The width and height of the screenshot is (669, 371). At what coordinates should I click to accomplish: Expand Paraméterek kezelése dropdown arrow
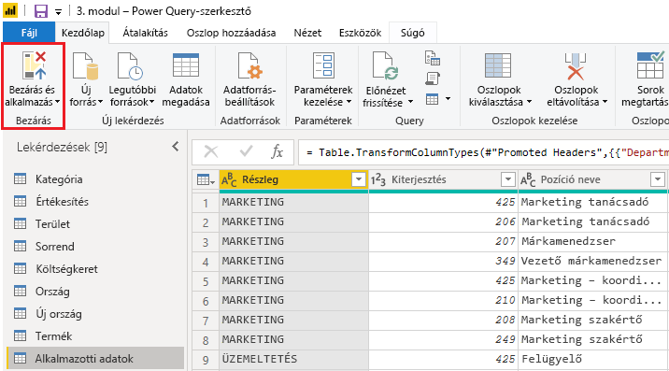[x=349, y=103]
